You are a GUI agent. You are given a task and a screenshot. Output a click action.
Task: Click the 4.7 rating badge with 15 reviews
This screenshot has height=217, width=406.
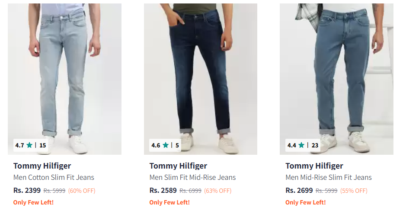30,145
